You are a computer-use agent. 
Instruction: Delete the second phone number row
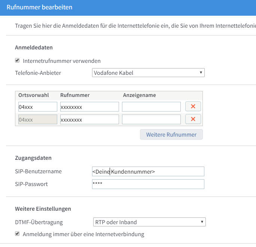click(193, 119)
